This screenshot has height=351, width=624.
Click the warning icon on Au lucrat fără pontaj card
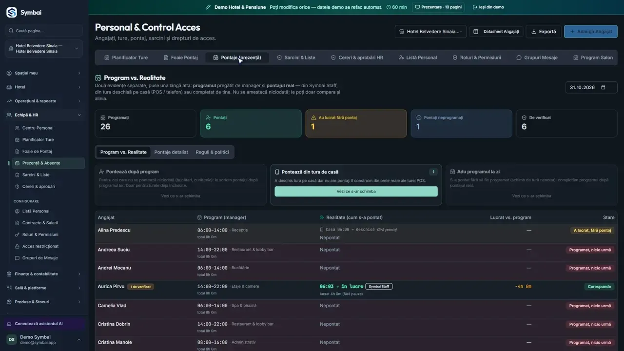coord(313,118)
